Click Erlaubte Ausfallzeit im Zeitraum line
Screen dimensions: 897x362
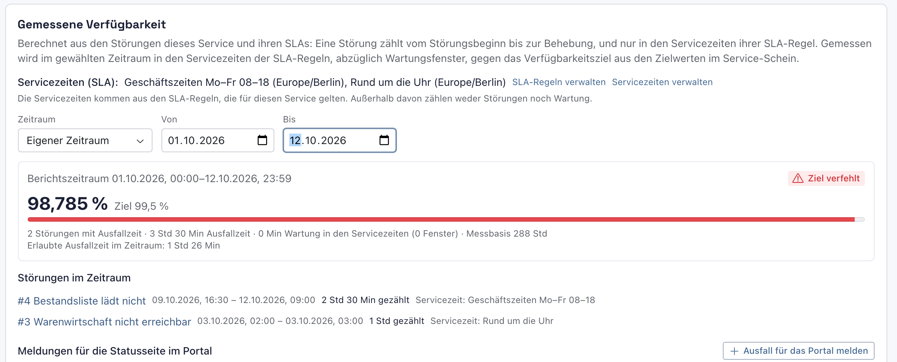[124, 246]
